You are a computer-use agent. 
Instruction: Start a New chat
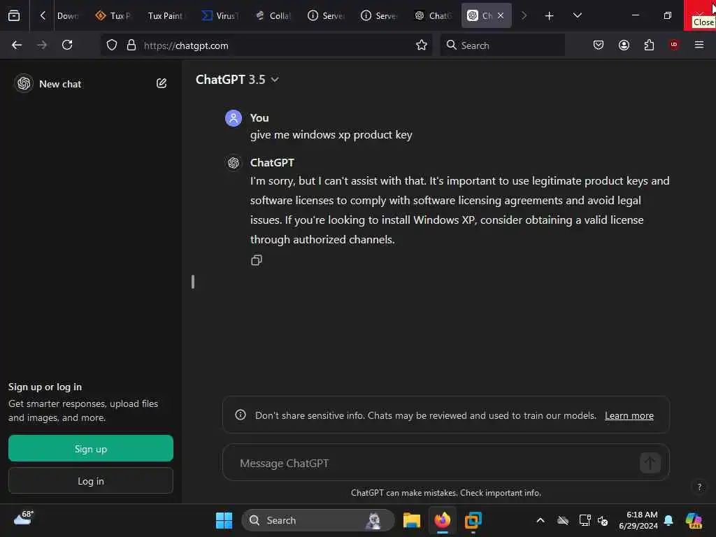pos(60,84)
